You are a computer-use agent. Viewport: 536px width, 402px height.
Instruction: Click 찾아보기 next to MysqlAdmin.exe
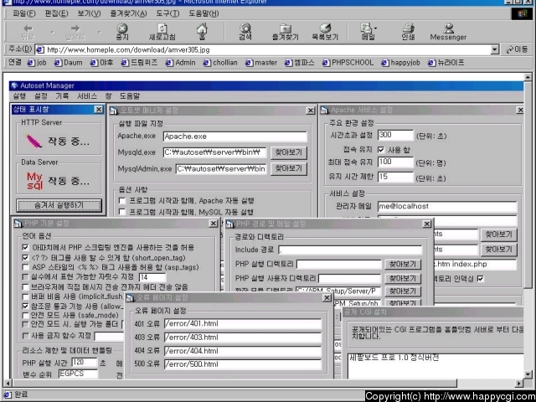tap(289, 168)
